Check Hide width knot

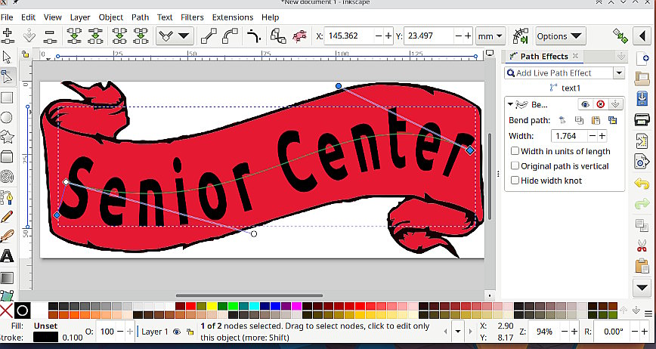[x=515, y=180]
